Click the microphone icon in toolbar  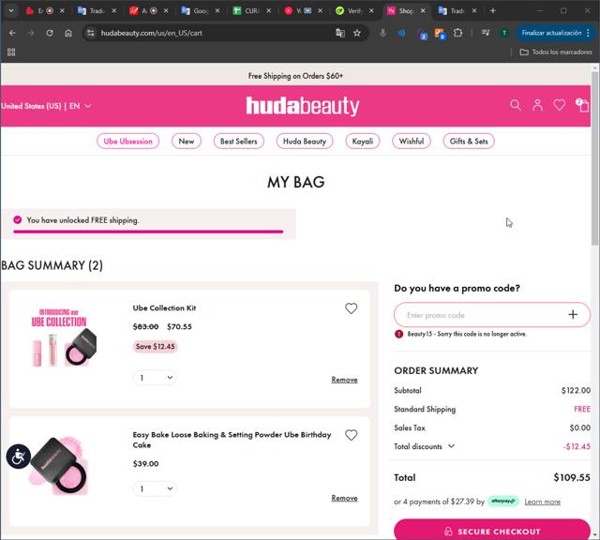coord(382,33)
